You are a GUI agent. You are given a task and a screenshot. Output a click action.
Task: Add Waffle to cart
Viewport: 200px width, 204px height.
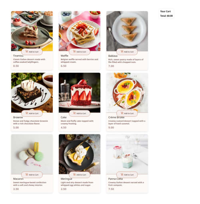point(80,52)
